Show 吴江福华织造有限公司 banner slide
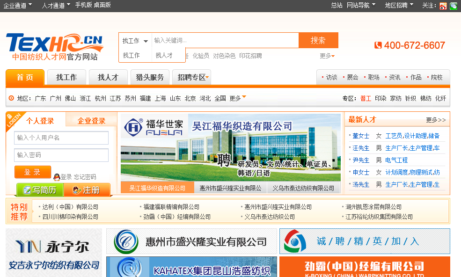 (x=157, y=188)
